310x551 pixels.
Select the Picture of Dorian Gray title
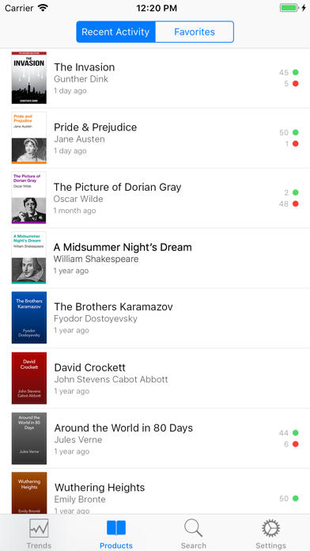click(x=117, y=187)
